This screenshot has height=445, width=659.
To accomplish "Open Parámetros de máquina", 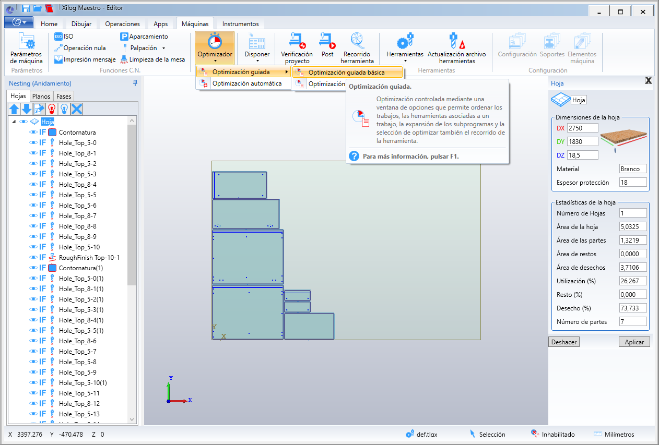I will pos(27,49).
